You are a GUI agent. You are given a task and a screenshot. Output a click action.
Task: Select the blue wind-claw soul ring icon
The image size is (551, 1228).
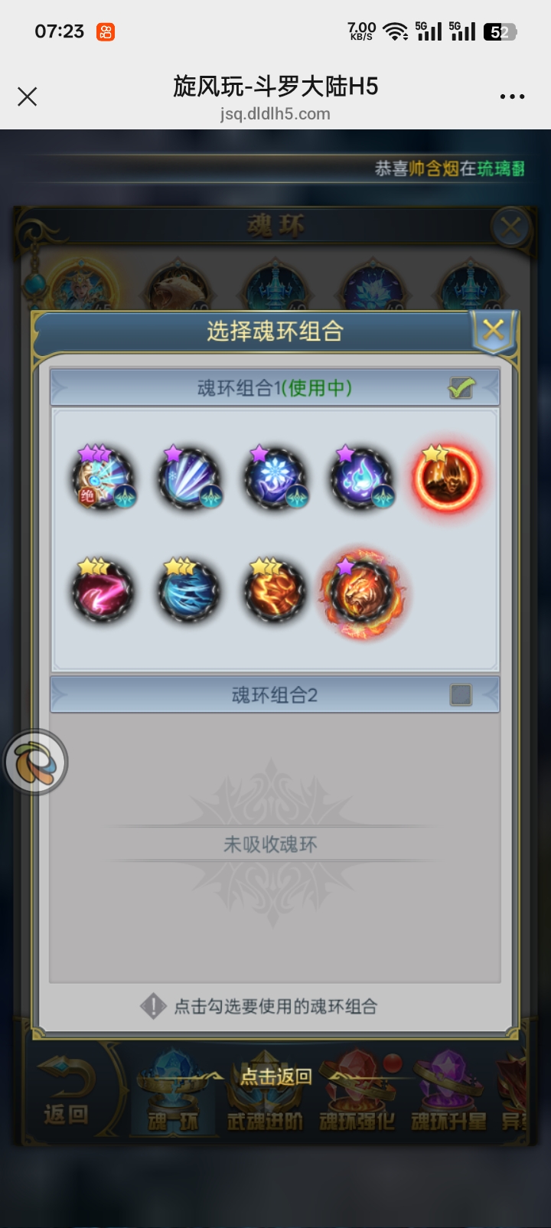(x=189, y=590)
